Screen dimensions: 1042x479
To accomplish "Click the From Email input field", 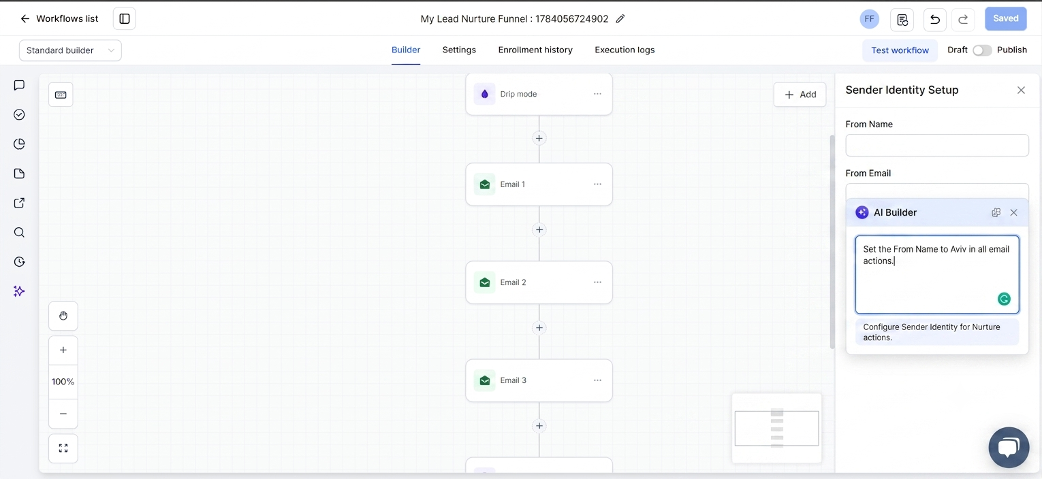I will point(937,191).
